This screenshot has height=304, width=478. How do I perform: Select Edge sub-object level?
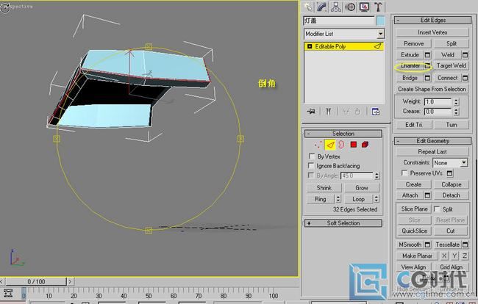pyautogui.click(x=330, y=145)
